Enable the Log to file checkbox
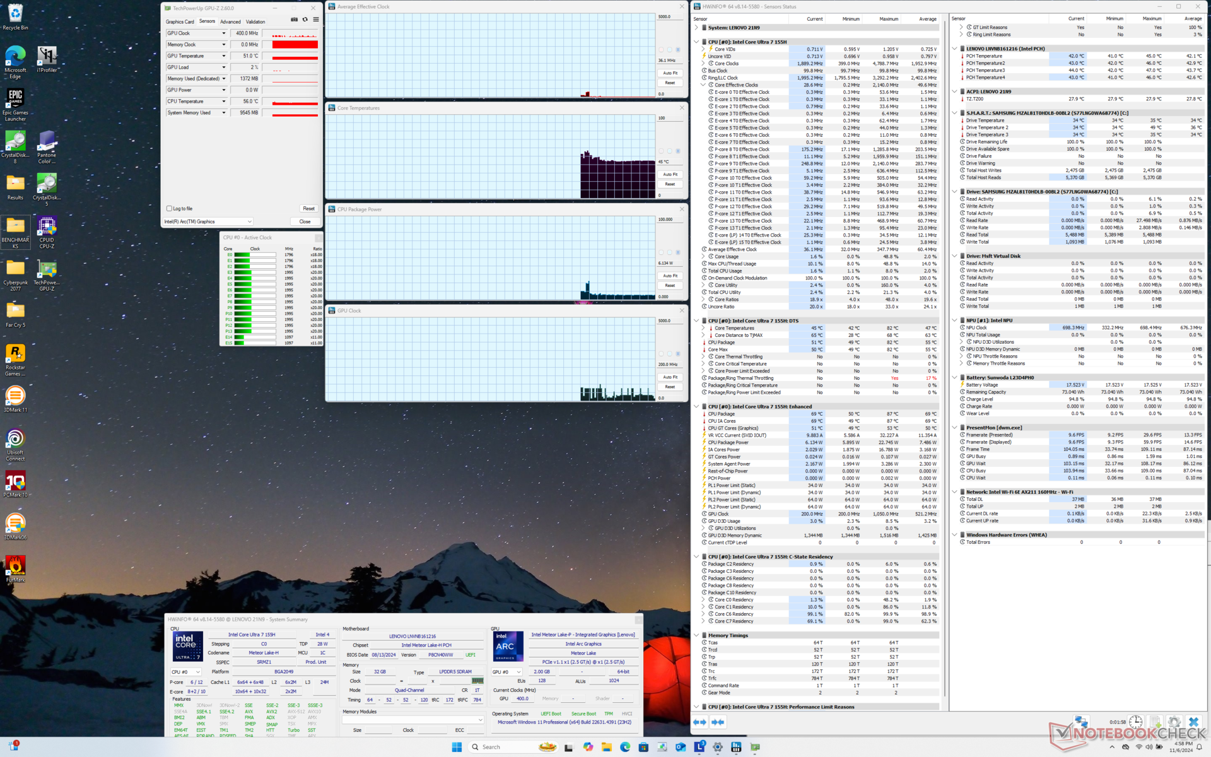 click(169, 209)
